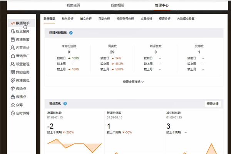Click the 微博钱包 shield icon

click(13, 80)
